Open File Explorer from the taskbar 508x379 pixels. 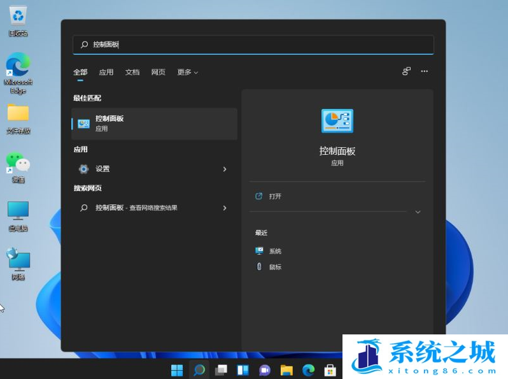click(x=286, y=370)
